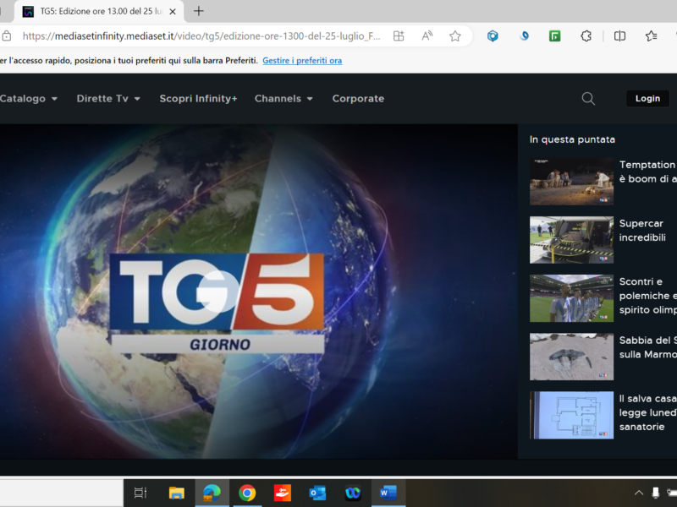
Task: Open the Scontri e polemiche football thumbnail
Action: (x=572, y=298)
